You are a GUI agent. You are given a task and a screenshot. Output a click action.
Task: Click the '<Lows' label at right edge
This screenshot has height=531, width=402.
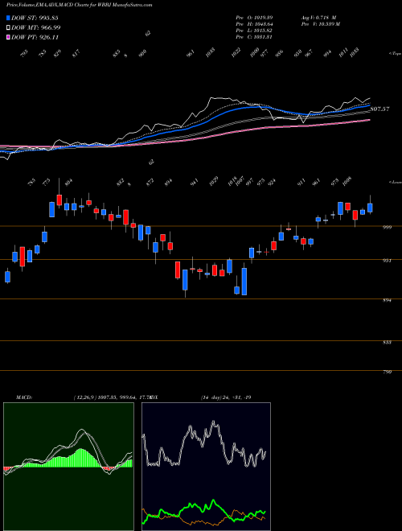(x=395, y=182)
